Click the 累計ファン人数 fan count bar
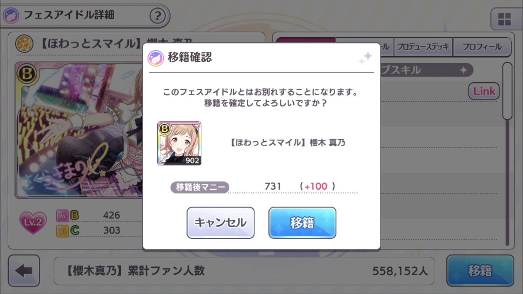Screen dimensions: 523x294 pyautogui.click(x=244, y=271)
